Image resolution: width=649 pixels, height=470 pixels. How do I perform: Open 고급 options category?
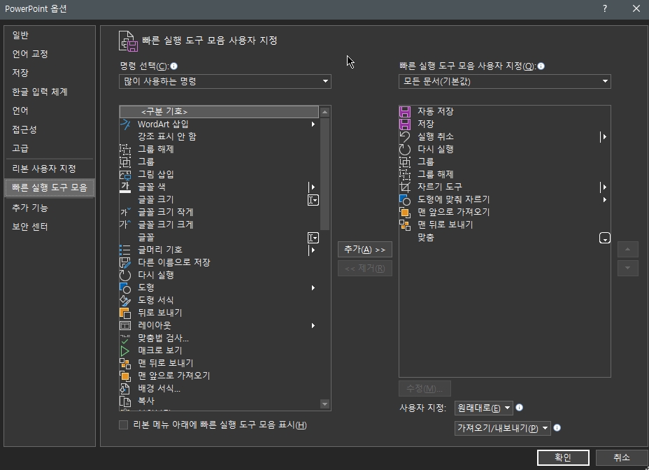pos(49,148)
